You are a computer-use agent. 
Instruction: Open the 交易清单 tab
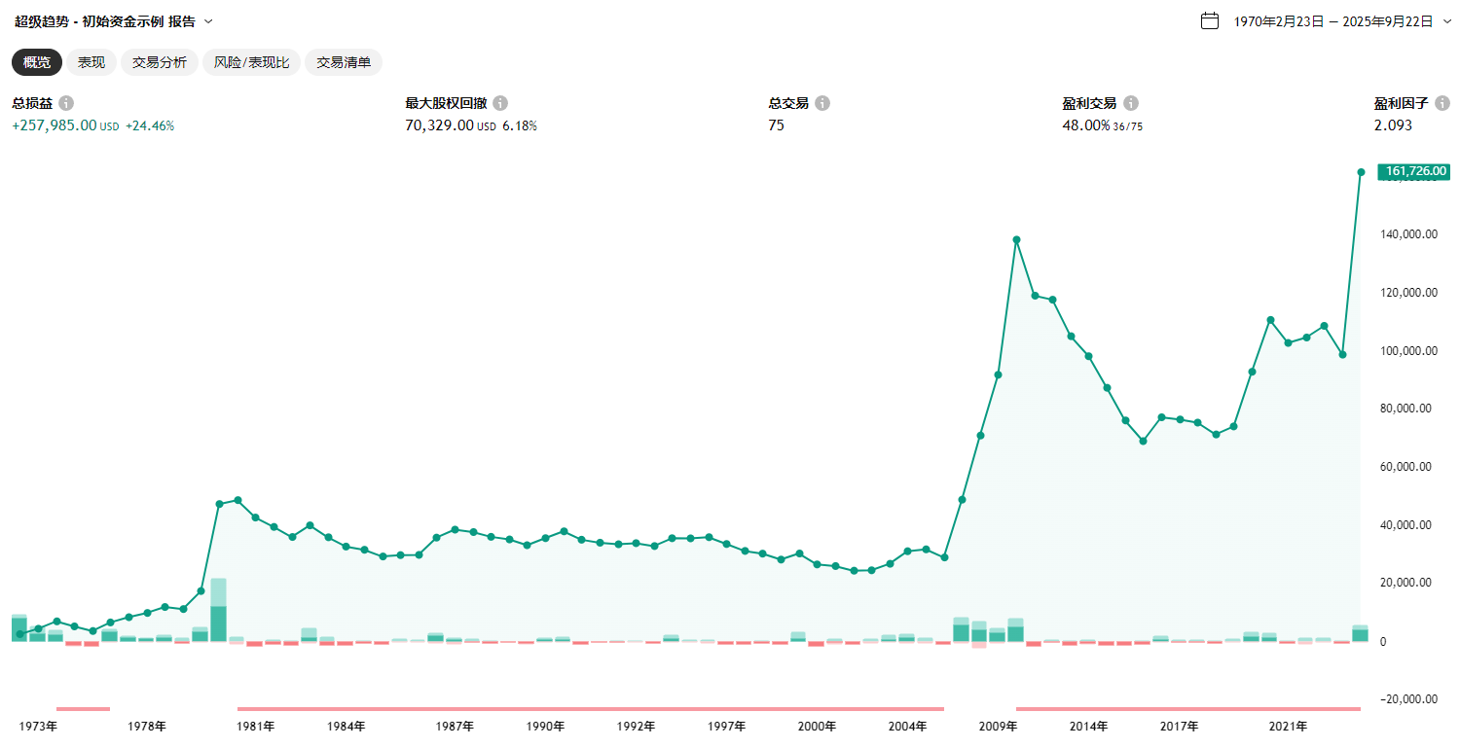click(344, 62)
